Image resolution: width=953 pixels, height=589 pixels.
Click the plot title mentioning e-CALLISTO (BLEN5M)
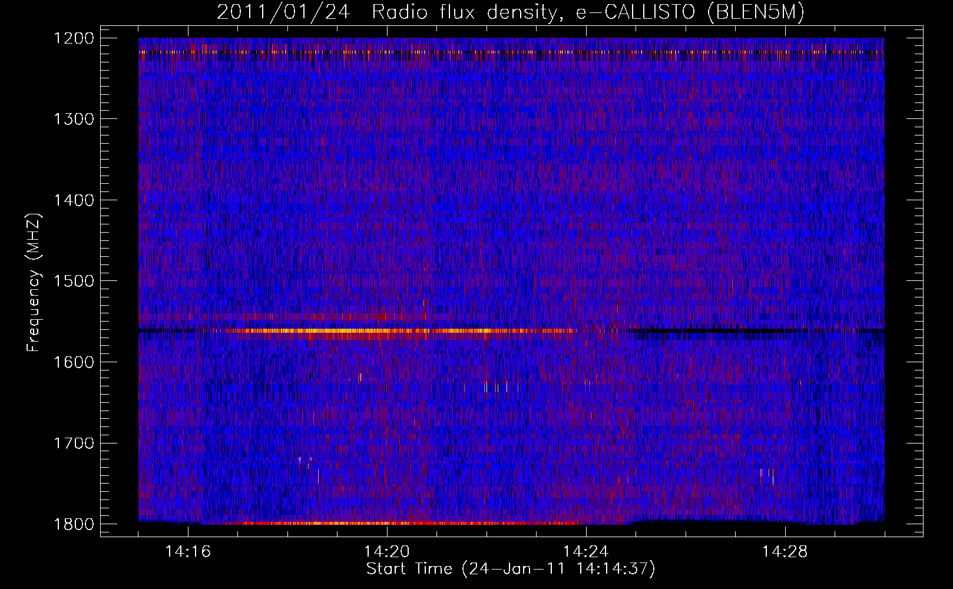[x=511, y=12]
